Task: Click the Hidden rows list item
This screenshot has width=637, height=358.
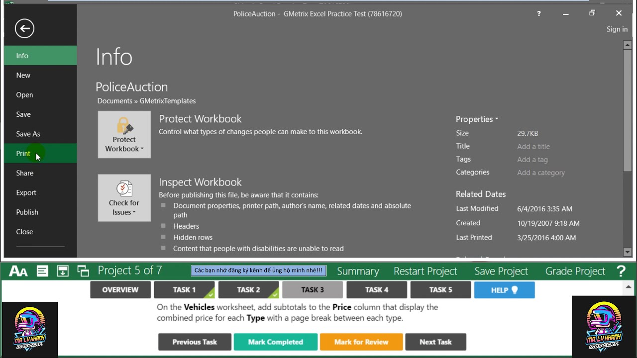Action: (x=193, y=237)
